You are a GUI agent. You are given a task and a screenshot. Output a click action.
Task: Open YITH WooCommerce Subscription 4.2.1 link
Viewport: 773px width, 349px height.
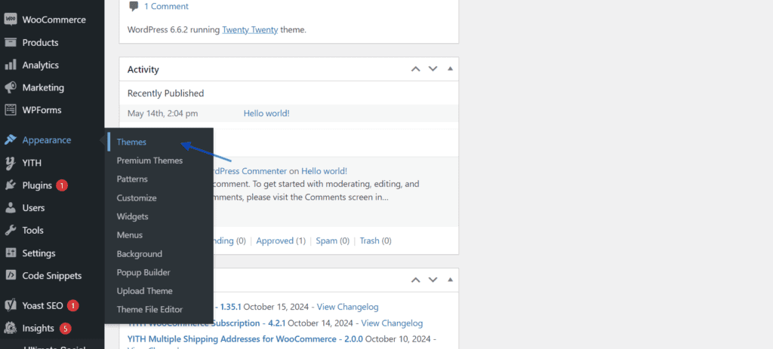[x=207, y=323]
